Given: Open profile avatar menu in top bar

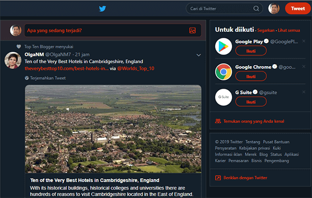Looking at the screenshot, I should pos(274,8).
